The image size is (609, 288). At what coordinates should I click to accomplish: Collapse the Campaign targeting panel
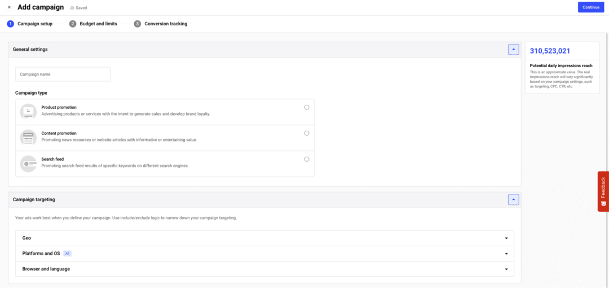pos(513,200)
